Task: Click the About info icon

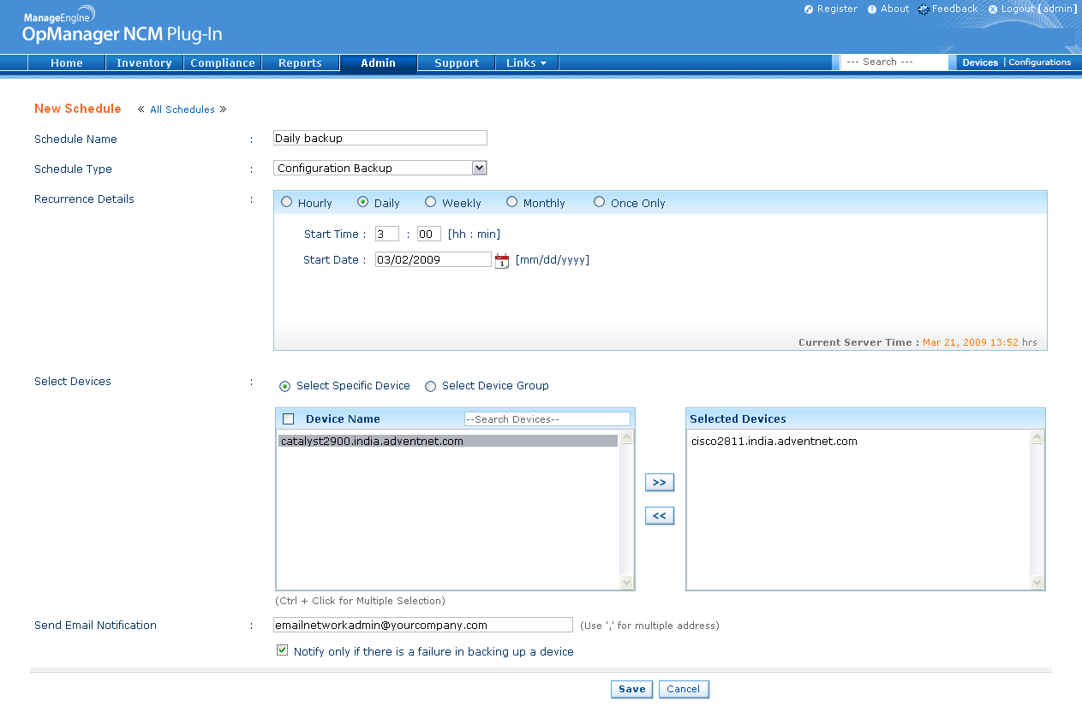Action: tap(872, 9)
